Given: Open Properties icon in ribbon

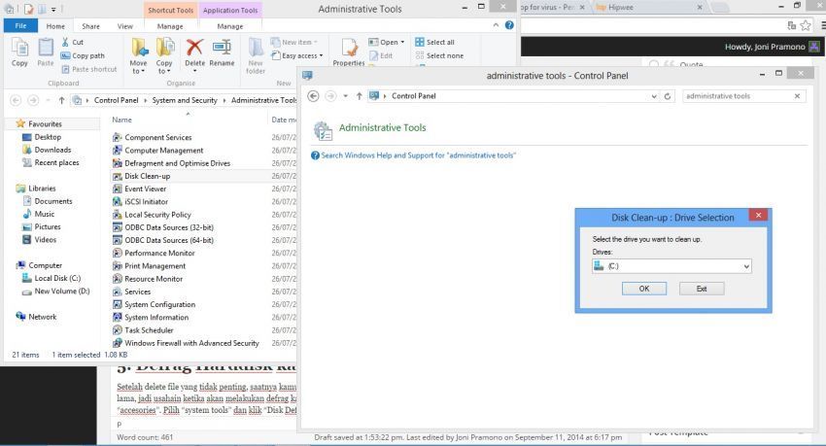Looking at the screenshot, I should tap(349, 49).
